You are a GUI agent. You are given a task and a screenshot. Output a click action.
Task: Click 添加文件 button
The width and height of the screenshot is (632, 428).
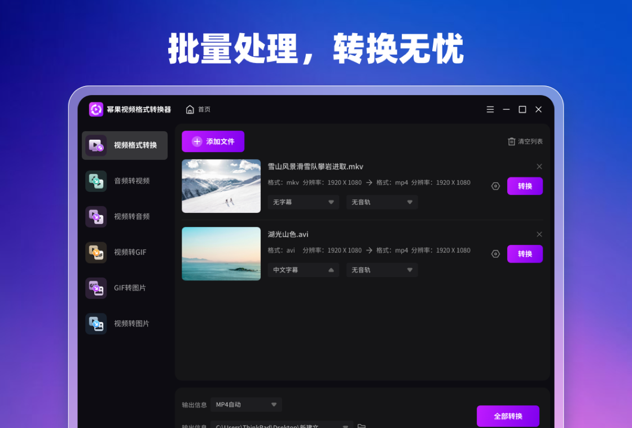point(213,141)
